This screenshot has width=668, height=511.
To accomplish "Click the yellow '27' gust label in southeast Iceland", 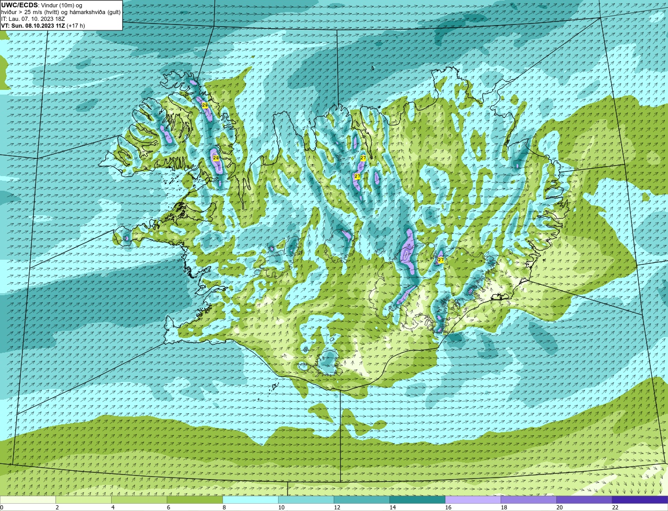I will coord(440,260).
